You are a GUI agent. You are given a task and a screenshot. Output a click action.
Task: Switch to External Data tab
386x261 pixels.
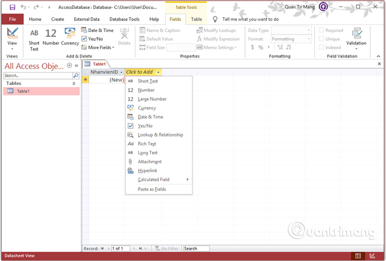[87, 19]
